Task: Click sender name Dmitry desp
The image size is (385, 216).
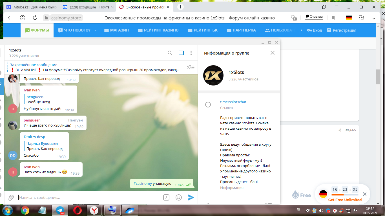Action: [x=34, y=137]
